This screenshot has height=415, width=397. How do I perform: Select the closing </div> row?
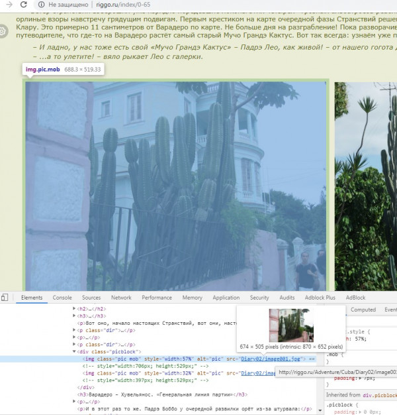(x=85, y=387)
